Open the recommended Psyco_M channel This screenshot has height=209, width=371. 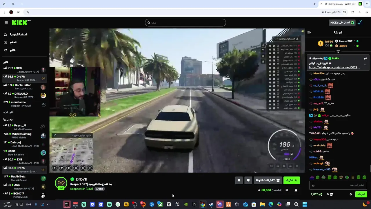[x=25, y=127]
